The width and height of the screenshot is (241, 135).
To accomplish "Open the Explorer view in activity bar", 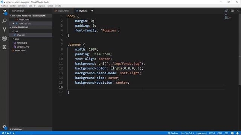I will (5, 12).
